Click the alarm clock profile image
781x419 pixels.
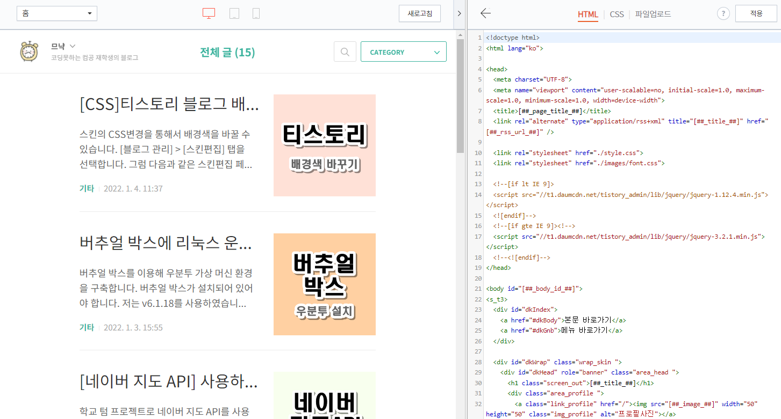point(29,52)
